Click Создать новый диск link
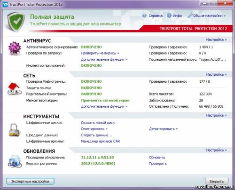 click(98, 123)
